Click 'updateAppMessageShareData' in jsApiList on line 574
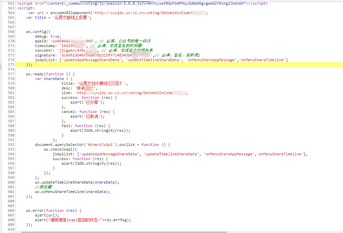This screenshot has height=233, width=343. tap(91, 60)
